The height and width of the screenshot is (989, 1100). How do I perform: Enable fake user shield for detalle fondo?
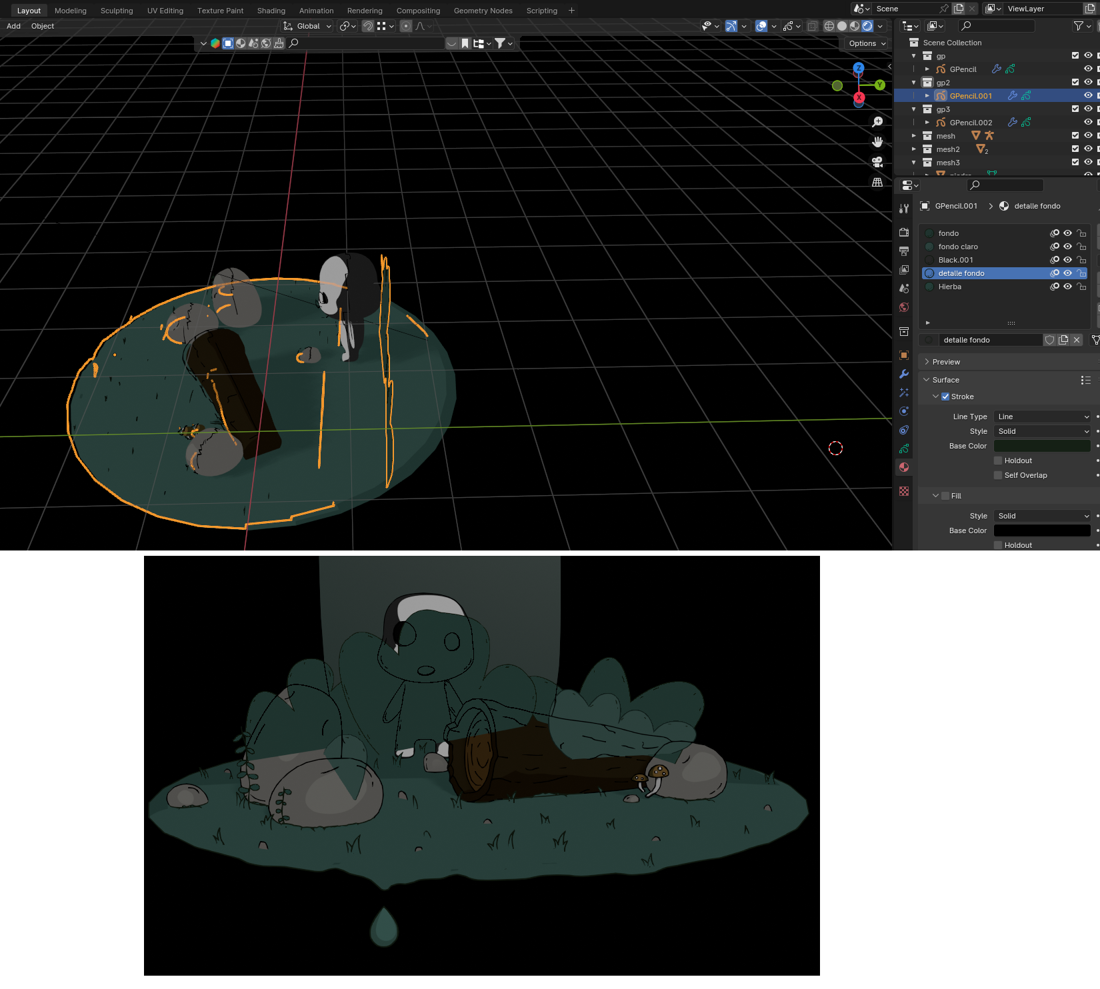point(1050,340)
